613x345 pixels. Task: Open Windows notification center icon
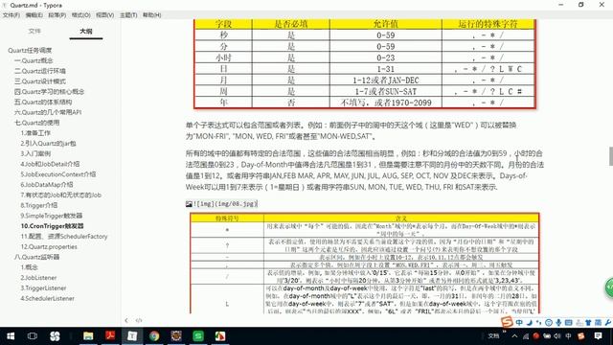[598, 336]
